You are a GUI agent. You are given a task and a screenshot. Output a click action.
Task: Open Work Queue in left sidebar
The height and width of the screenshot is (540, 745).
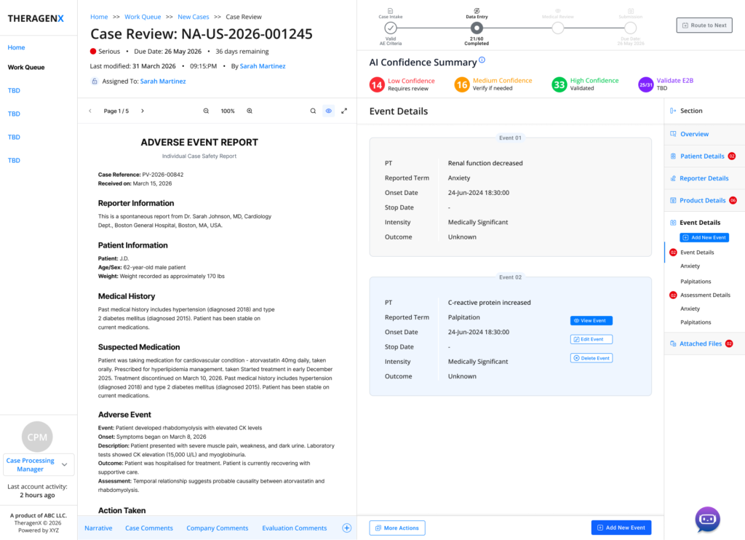point(26,68)
